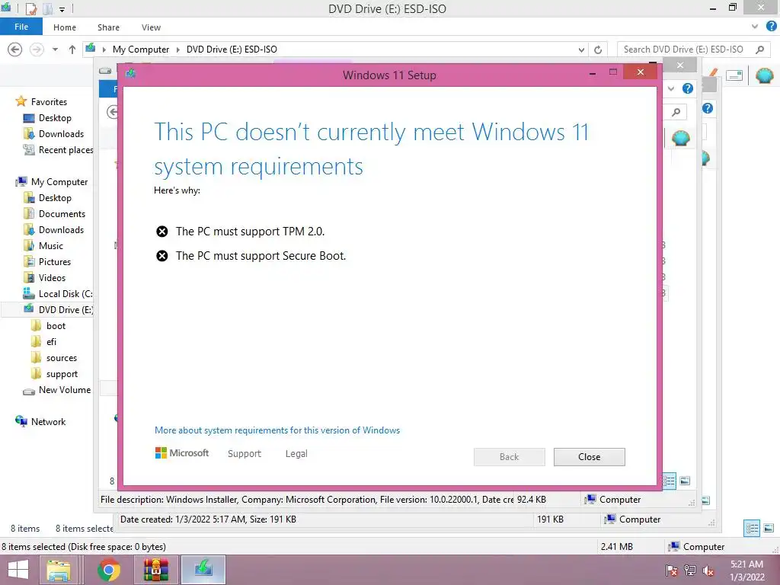Open Music in navigation pane
The image size is (780, 585).
[51, 246]
